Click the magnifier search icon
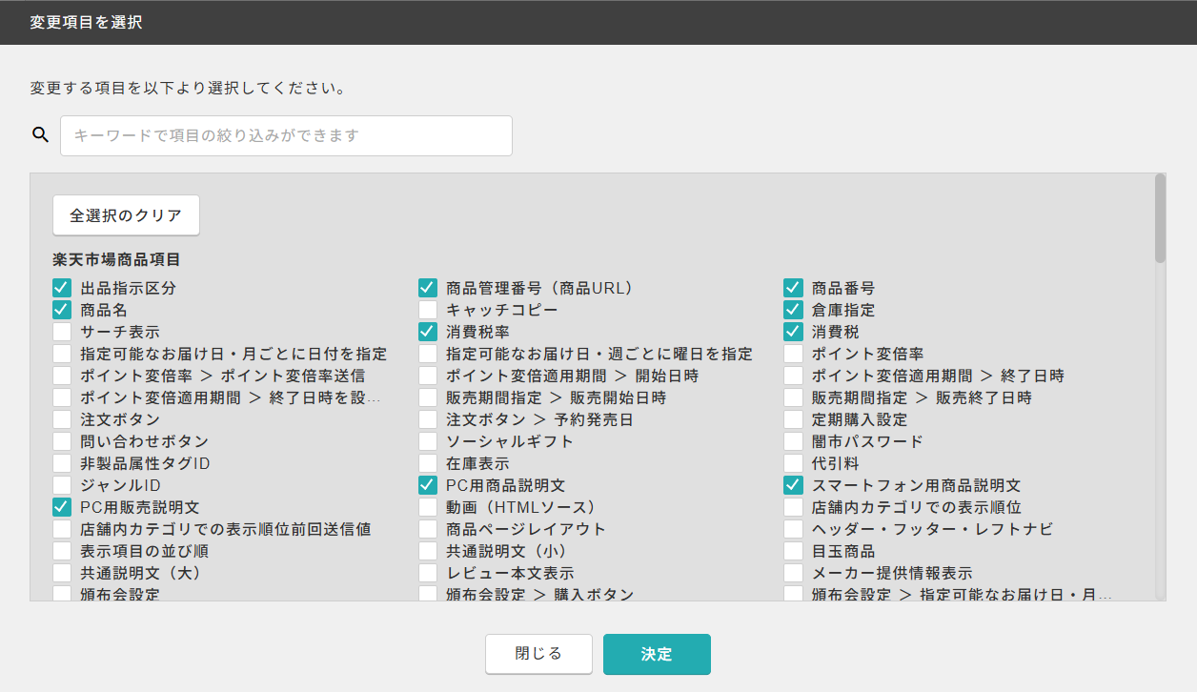Viewport: 1197px width, 692px height. click(40, 134)
